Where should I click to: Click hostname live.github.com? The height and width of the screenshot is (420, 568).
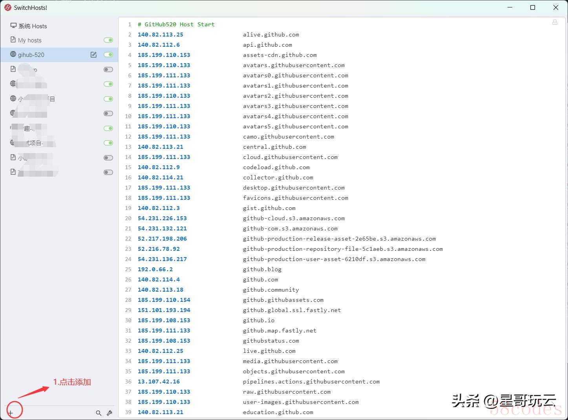269,351
